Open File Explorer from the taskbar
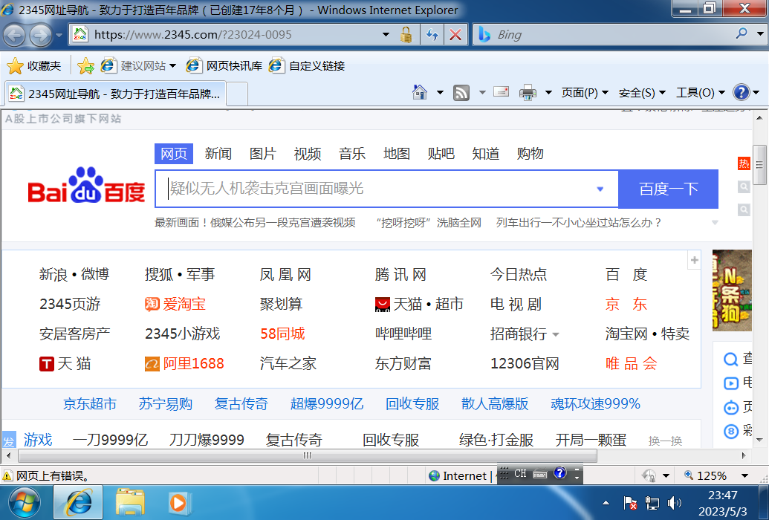The height and width of the screenshot is (520, 769). point(130,503)
